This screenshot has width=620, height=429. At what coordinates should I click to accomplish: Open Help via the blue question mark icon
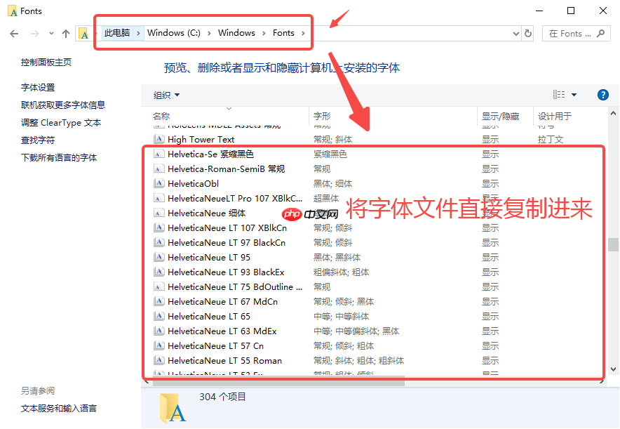click(x=603, y=95)
